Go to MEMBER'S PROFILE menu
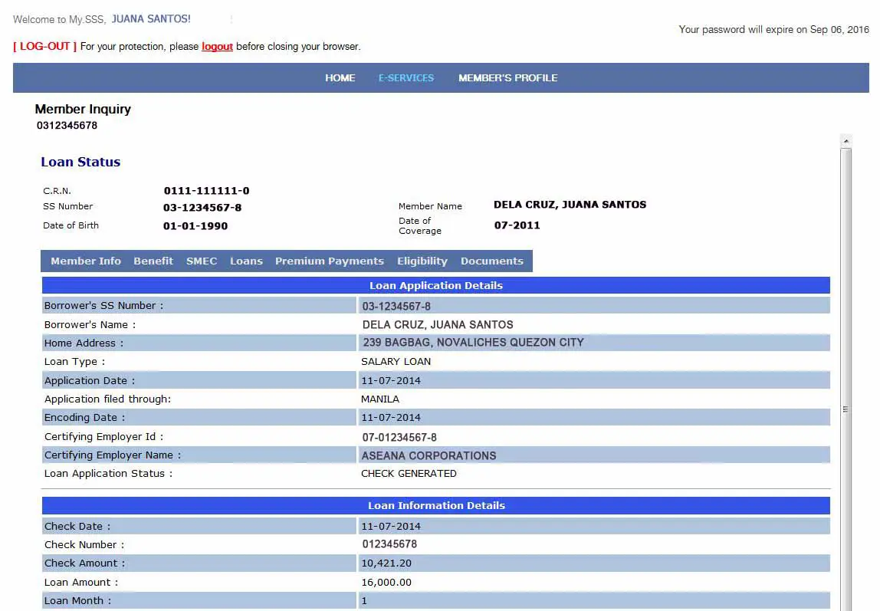This screenshot has width=880, height=611. tap(508, 78)
